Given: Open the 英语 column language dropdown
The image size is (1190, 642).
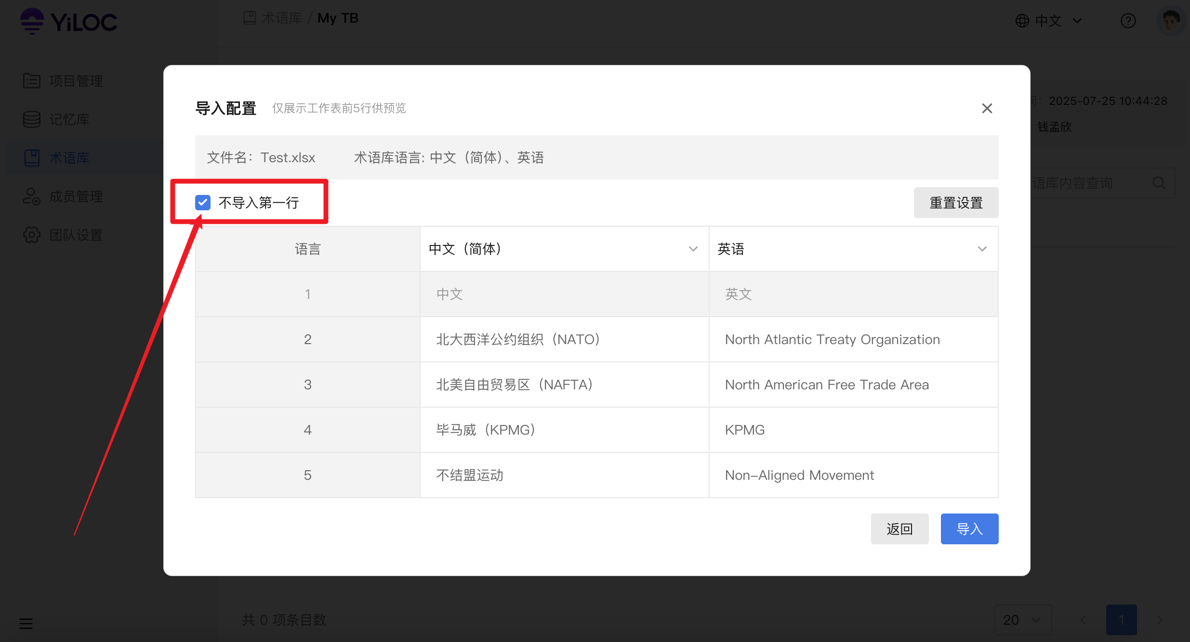Looking at the screenshot, I should click(853, 249).
